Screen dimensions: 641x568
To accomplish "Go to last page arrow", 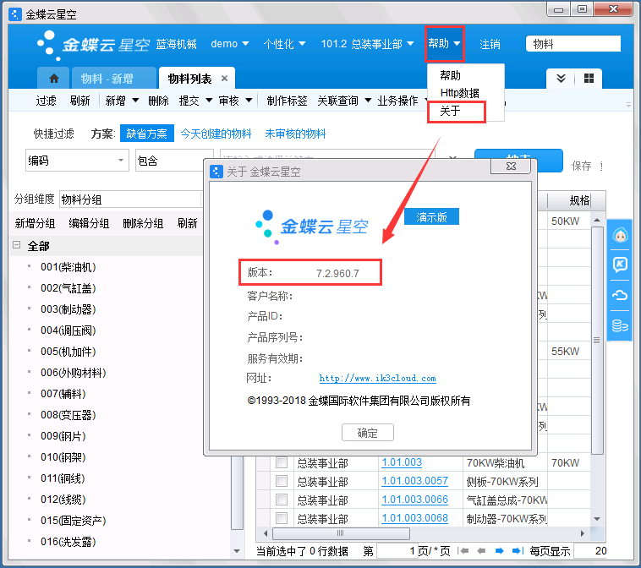I will pos(518,551).
